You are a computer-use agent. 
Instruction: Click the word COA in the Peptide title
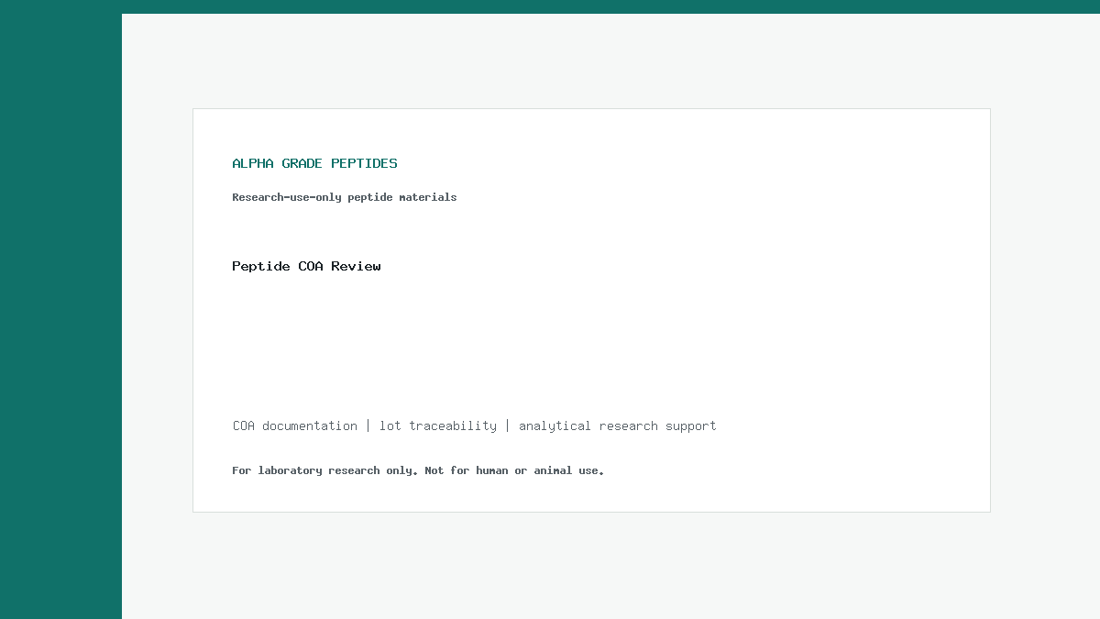click(311, 266)
